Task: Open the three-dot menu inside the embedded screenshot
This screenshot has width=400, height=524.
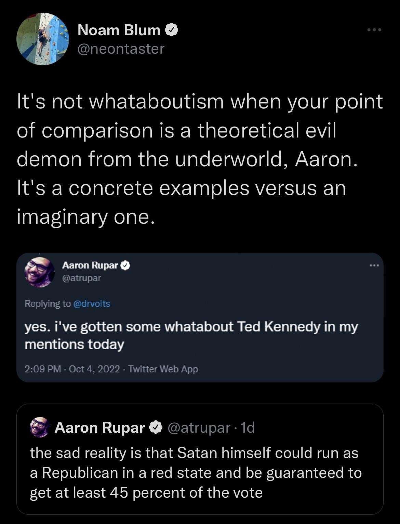Action: tap(374, 265)
